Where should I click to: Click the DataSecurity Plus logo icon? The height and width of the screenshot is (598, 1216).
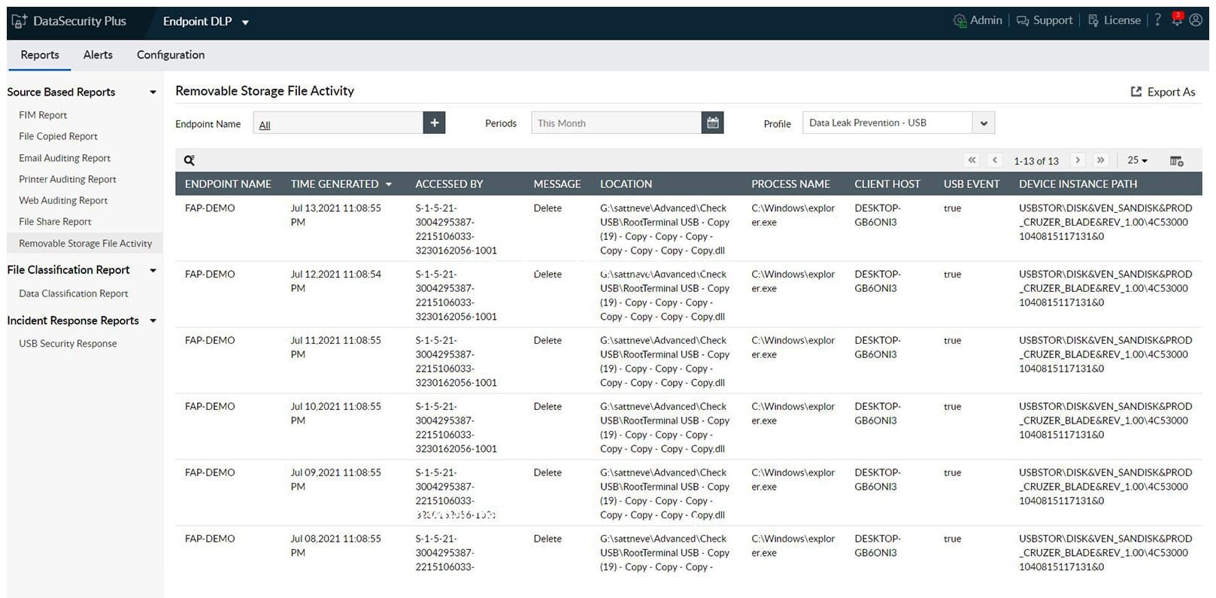19,21
